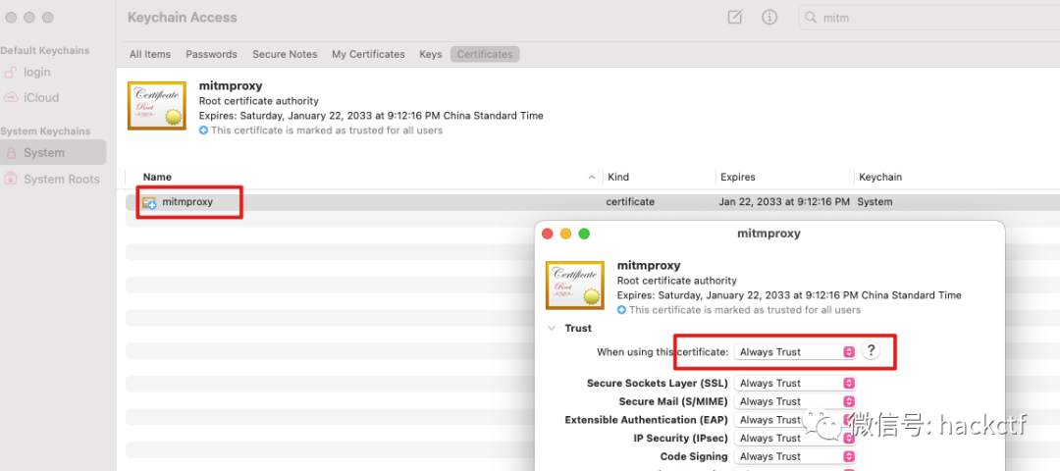The image size is (1060, 471).
Task: Open Extensible Authentication (EAP) trust dropdown
Action: (795, 420)
